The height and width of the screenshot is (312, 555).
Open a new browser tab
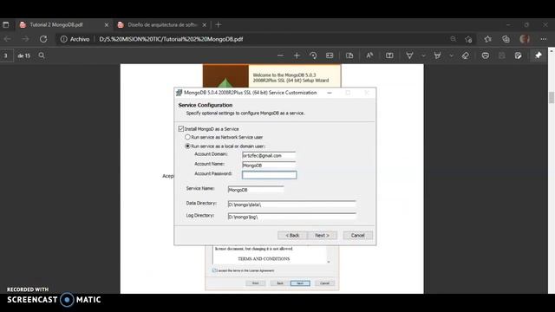click(x=219, y=25)
